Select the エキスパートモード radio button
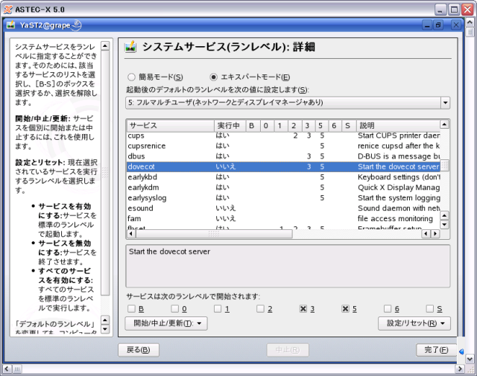Viewport: 477px width, 376px height. pos(214,77)
